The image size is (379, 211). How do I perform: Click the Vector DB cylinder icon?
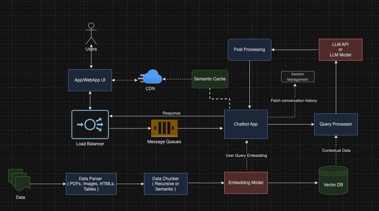(333, 180)
